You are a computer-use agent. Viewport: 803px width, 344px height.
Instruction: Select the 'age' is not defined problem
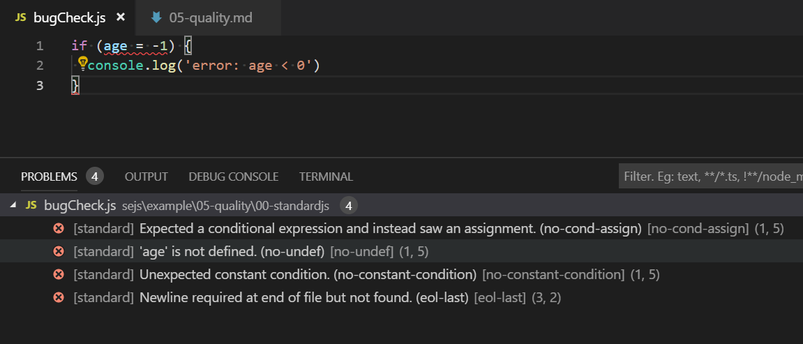pos(232,251)
